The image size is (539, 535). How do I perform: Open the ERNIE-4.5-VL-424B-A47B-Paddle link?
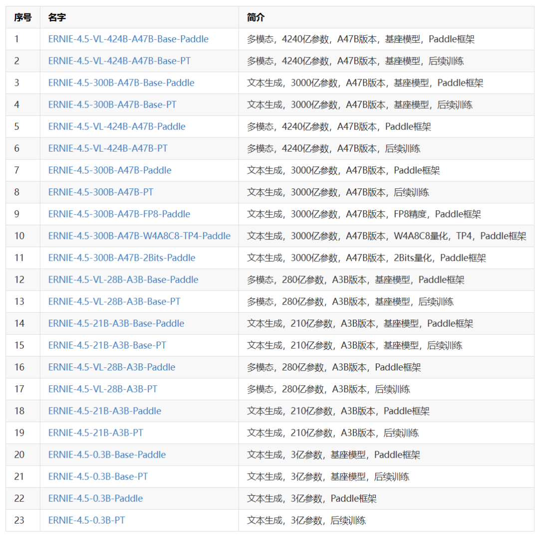click(117, 127)
